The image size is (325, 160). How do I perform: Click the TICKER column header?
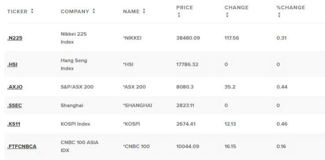click(x=18, y=11)
